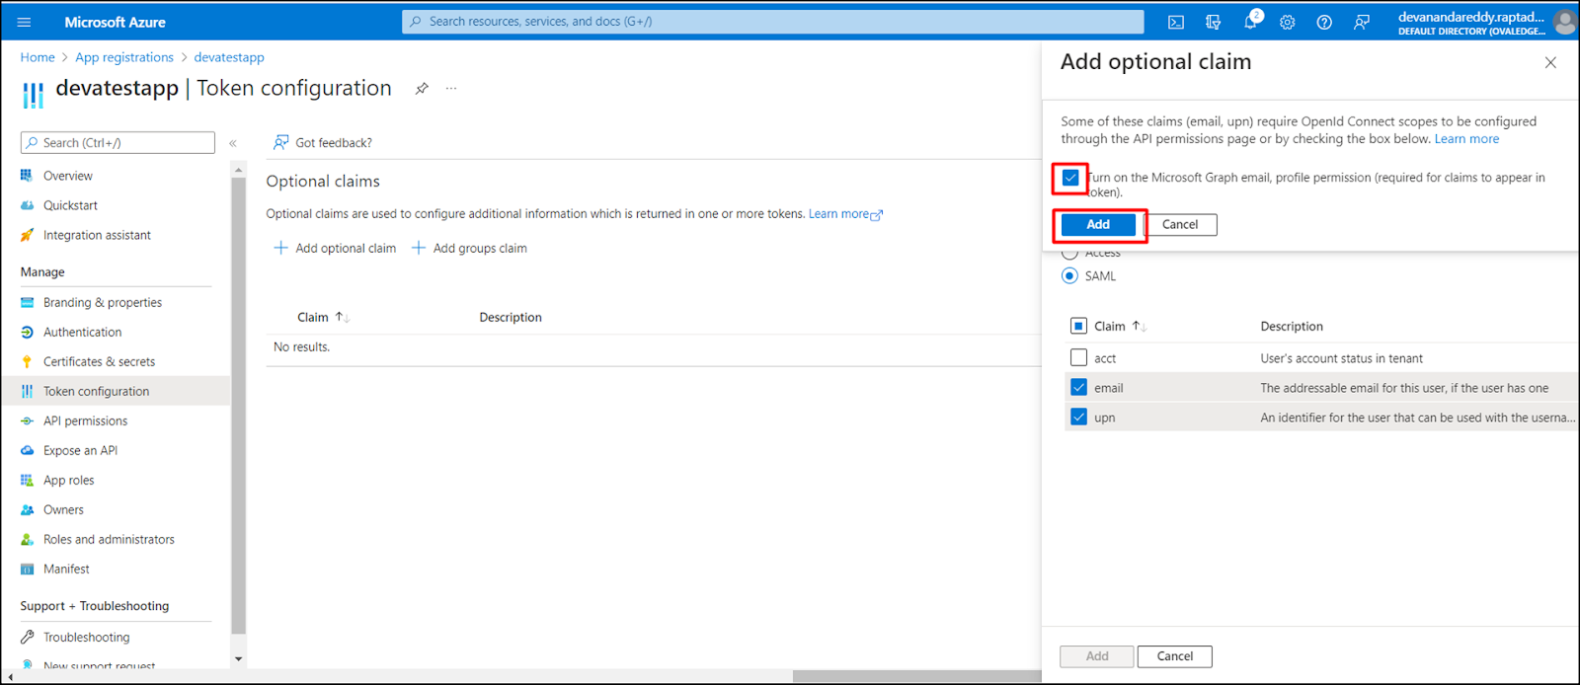Click the Authentication icon in sidebar

[x=27, y=332]
